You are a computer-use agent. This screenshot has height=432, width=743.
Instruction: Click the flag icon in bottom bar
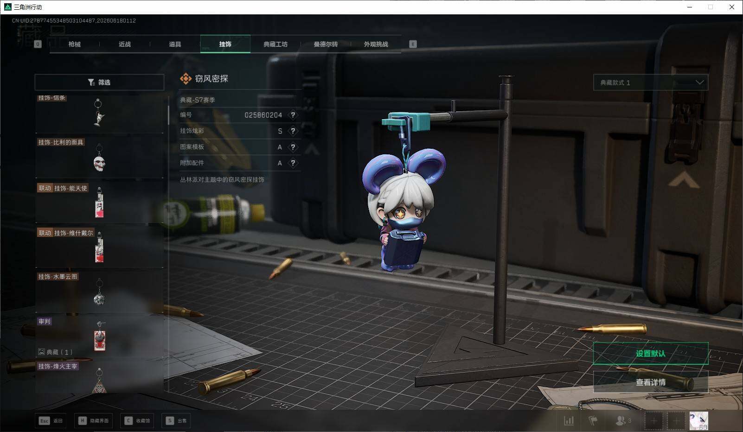click(x=593, y=420)
